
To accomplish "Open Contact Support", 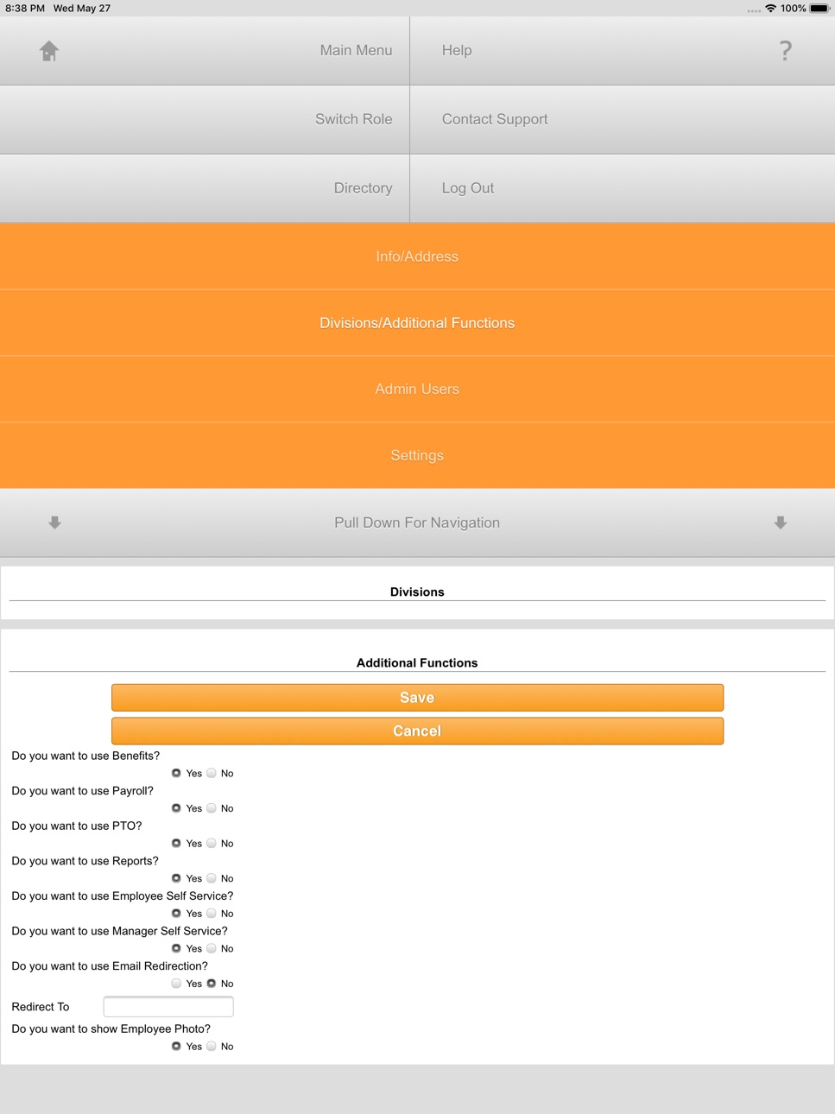I will (x=623, y=119).
